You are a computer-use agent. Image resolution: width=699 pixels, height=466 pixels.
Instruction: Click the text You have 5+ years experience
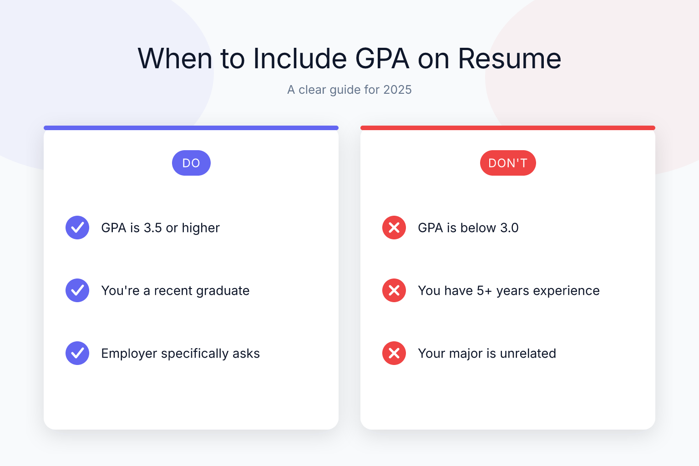pyautogui.click(x=509, y=290)
